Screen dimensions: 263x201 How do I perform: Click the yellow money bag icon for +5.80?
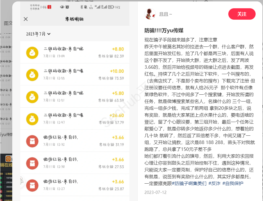click(x=32, y=97)
